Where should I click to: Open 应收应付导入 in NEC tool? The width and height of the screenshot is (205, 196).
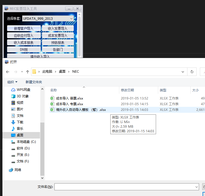pos(24,35)
